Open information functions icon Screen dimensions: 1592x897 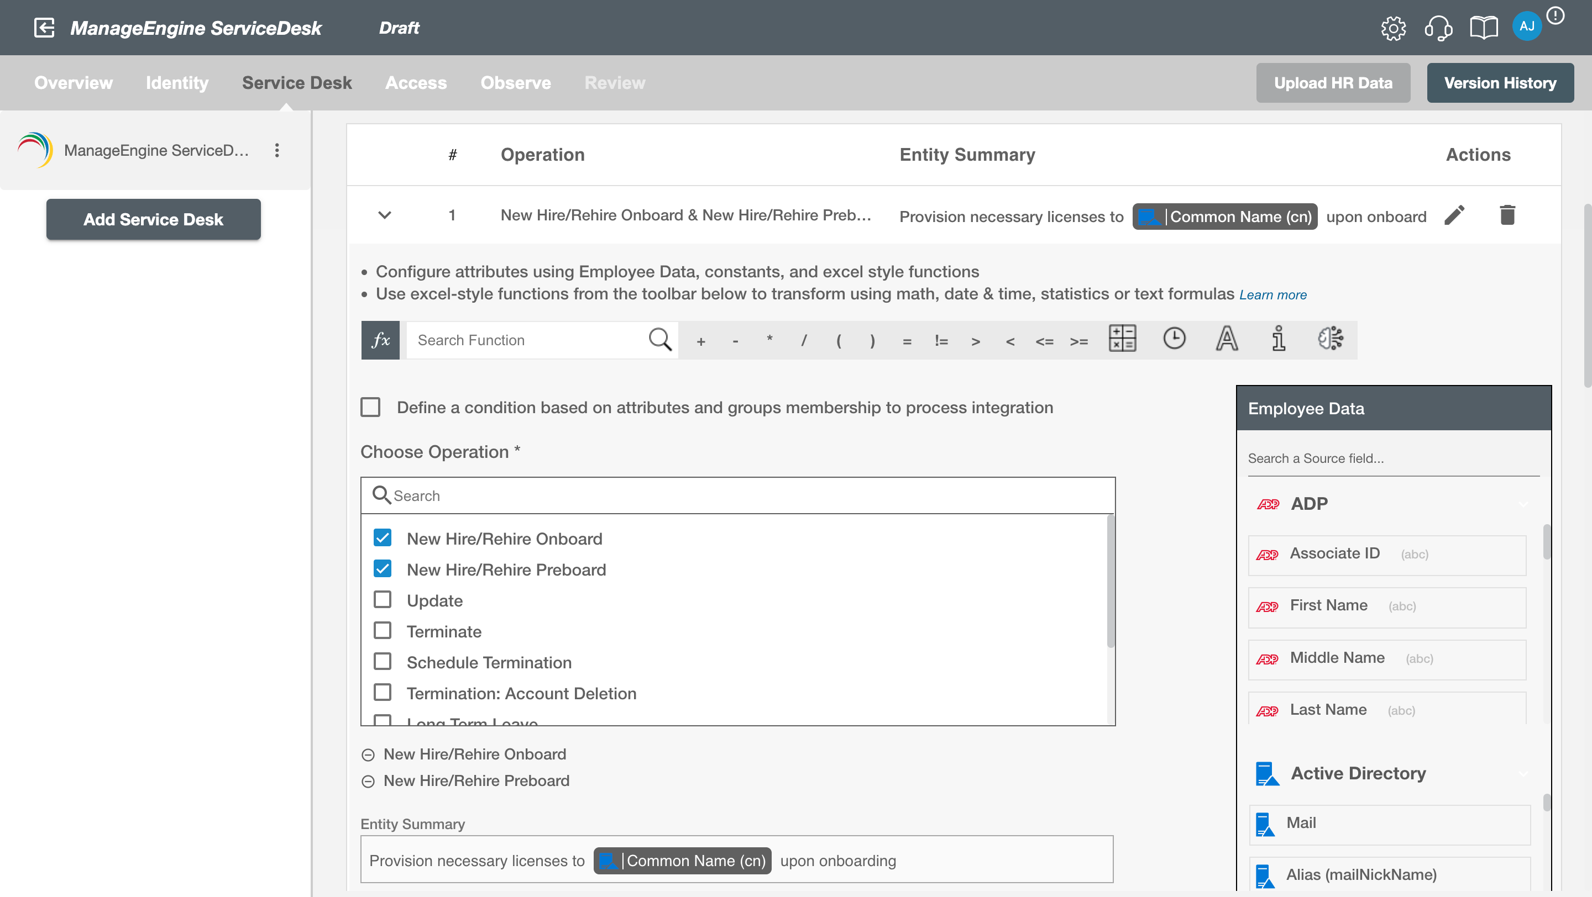(x=1279, y=339)
